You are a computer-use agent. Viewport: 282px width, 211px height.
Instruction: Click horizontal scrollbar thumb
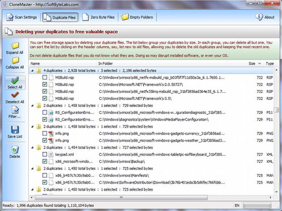click(121, 198)
